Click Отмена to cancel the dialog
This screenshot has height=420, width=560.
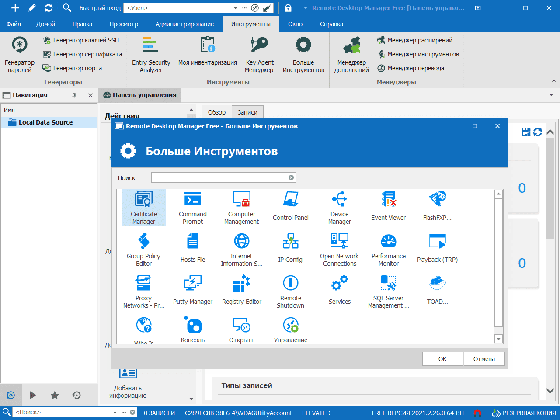(484, 359)
